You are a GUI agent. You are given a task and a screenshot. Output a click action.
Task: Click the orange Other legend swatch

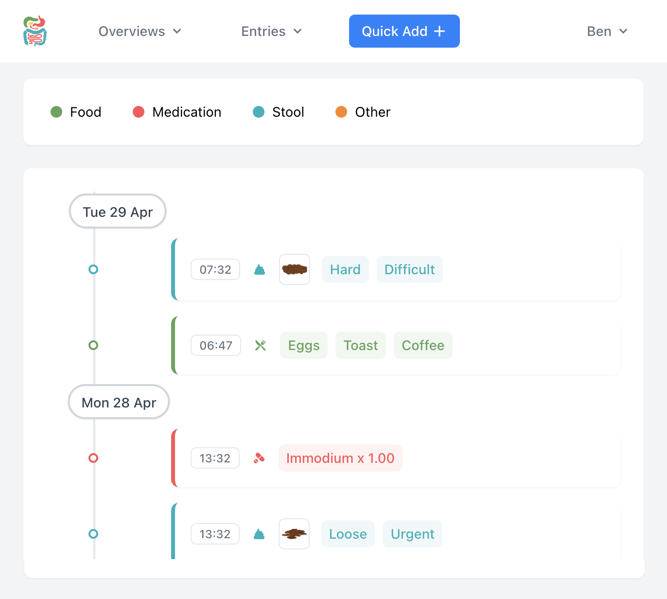point(341,112)
